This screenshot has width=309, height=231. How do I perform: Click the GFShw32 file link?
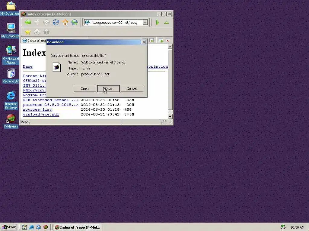(34, 81)
